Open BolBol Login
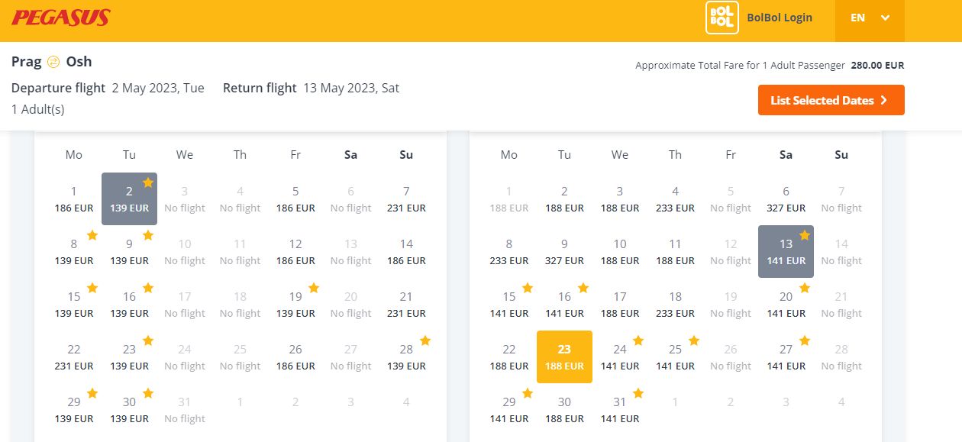 (780, 18)
